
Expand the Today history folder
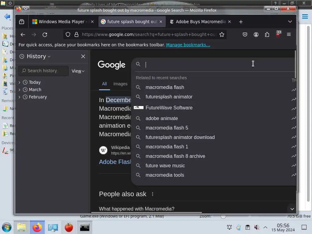(19, 82)
